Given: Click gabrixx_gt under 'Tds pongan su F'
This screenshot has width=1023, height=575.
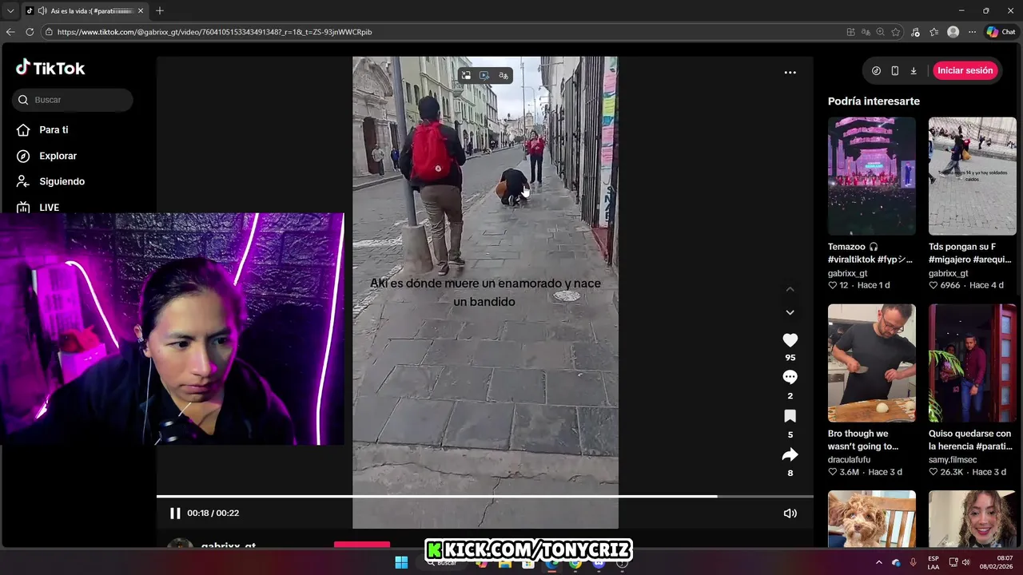Looking at the screenshot, I should click(948, 273).
